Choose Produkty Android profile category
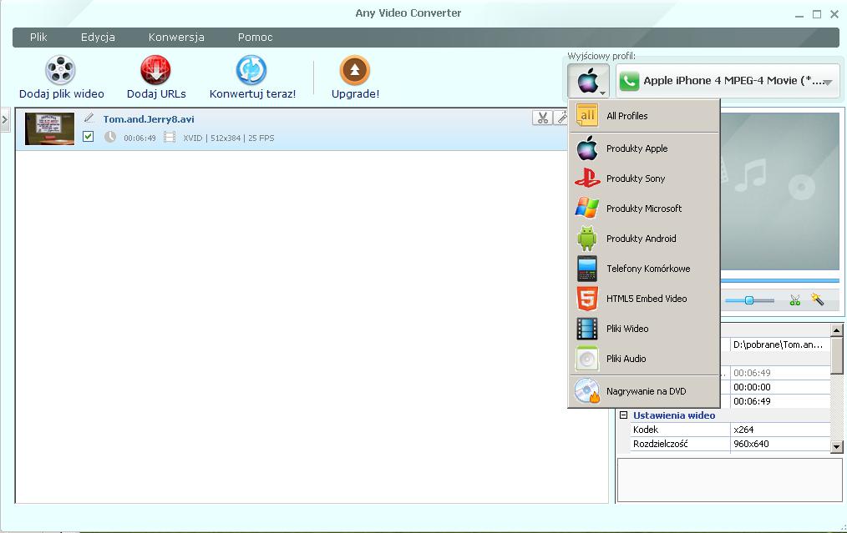Screen dimensions: 847x533 click(x=644, y=239)
